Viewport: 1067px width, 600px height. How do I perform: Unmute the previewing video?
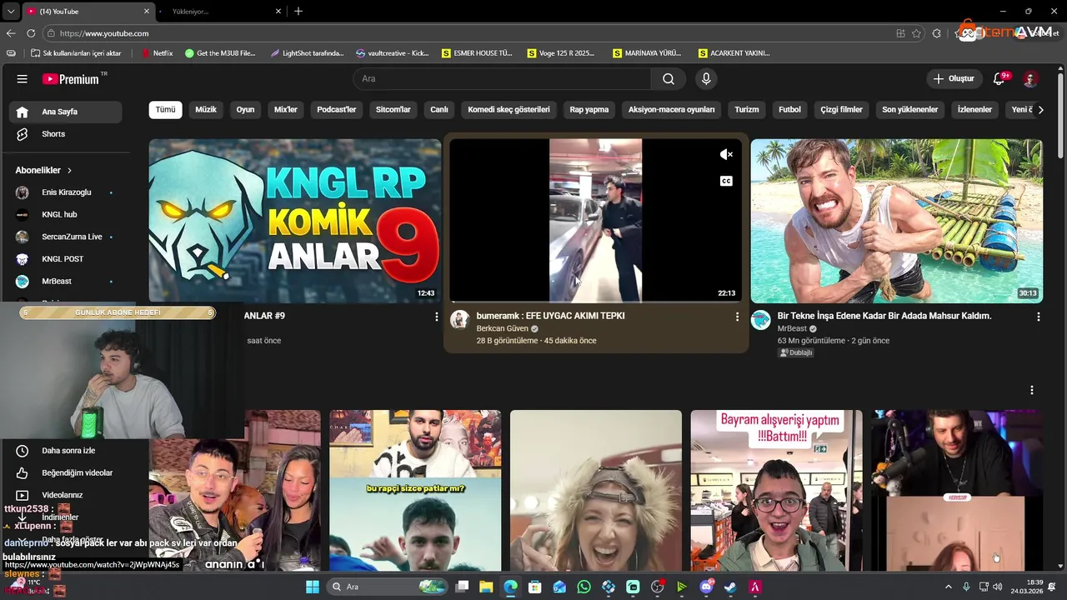click(726, 154)
